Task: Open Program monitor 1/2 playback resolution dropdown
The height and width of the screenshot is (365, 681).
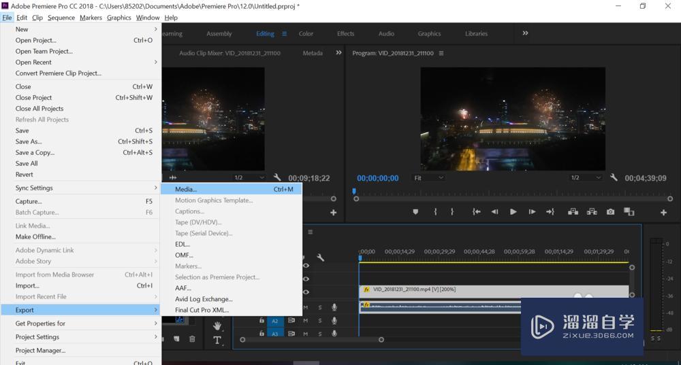Action: pos(586,177)
